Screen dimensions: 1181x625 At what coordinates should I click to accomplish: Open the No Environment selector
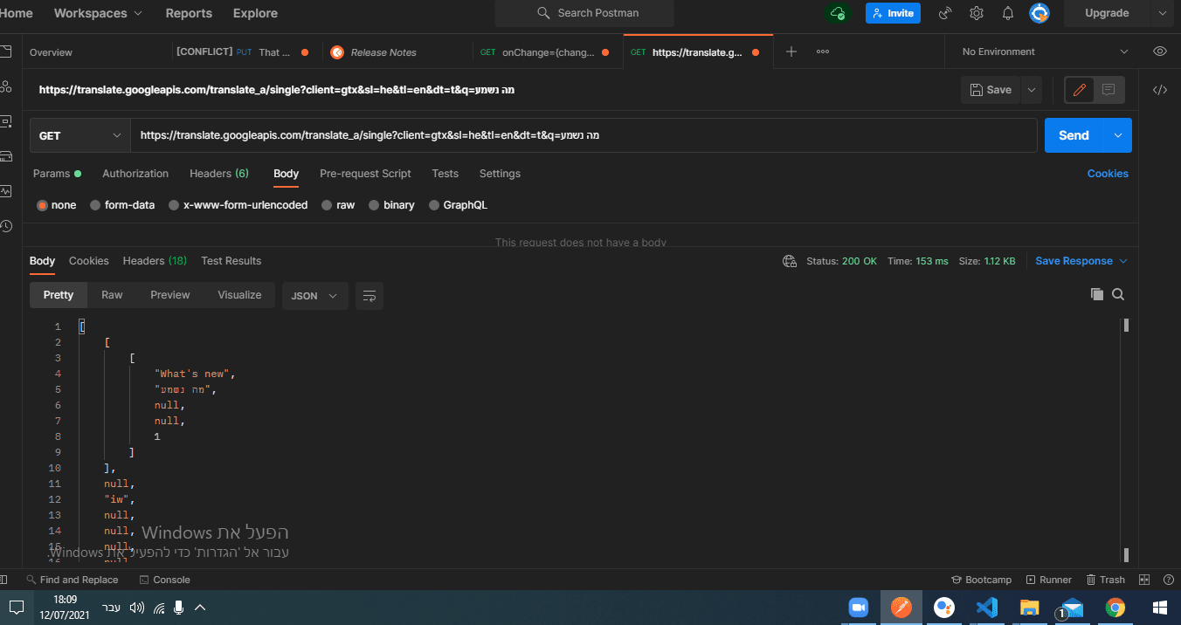1045,52
